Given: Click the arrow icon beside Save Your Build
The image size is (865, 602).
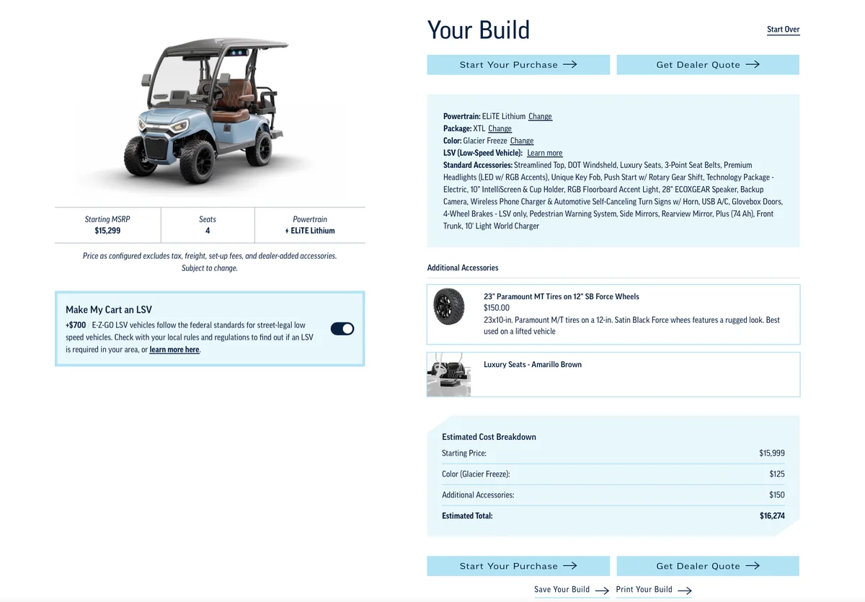Looking at the screenshot, I should (x=603, y=590).
